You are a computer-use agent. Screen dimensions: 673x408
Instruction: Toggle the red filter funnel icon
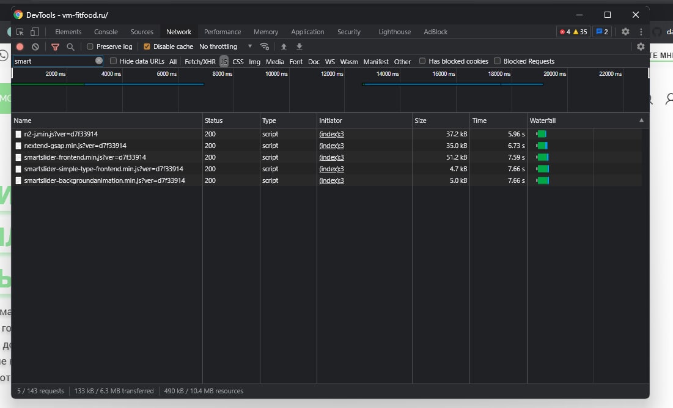click(55, 47)
